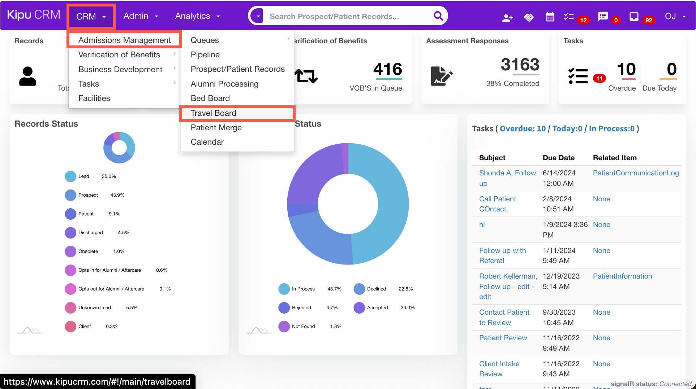
Task: Open the handshake referral icon
Action: [529, 17]
